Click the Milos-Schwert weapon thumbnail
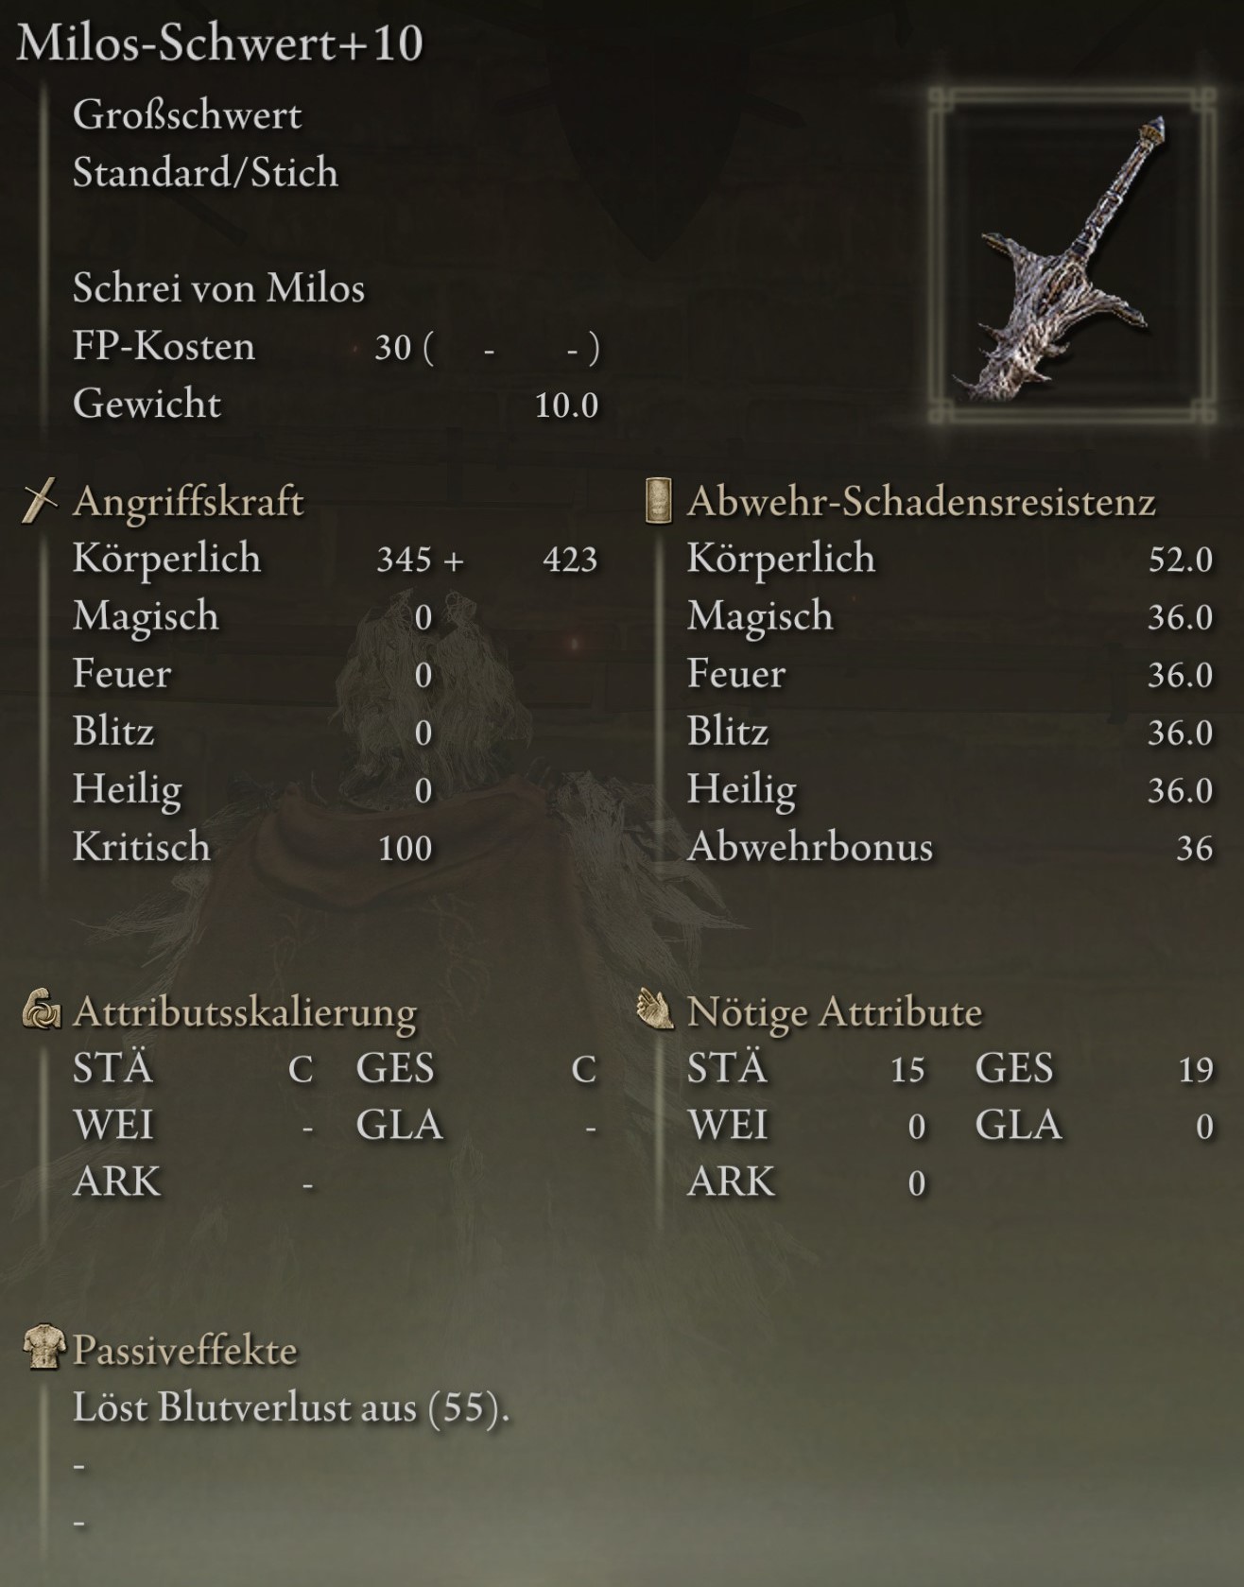The width and height of the screenshot is (1244, 1587). pos(1072,255)
